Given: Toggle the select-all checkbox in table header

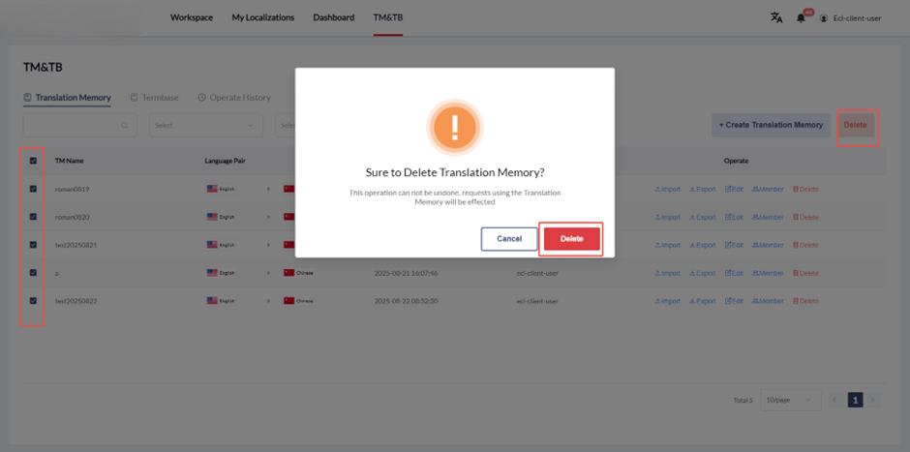Looking at the screenshot, I should coord(33,161).
